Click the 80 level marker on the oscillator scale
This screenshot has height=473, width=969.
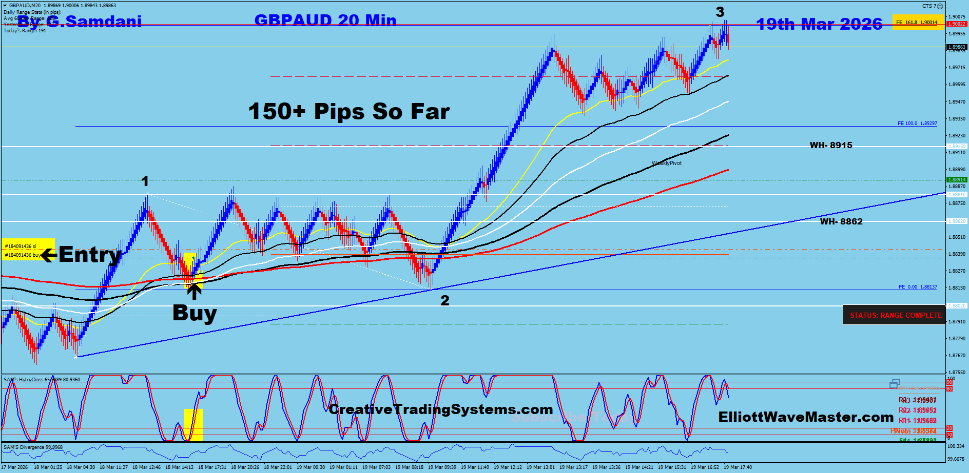click(949, 388)
